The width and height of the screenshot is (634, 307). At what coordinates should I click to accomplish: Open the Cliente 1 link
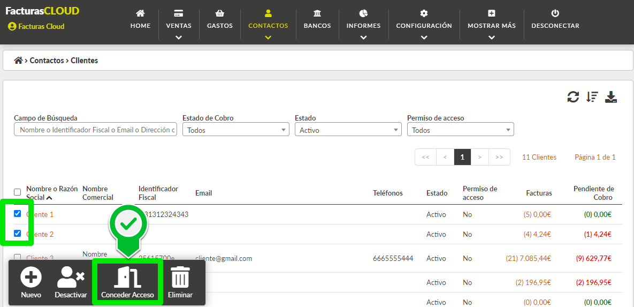[x=40, y=214]
